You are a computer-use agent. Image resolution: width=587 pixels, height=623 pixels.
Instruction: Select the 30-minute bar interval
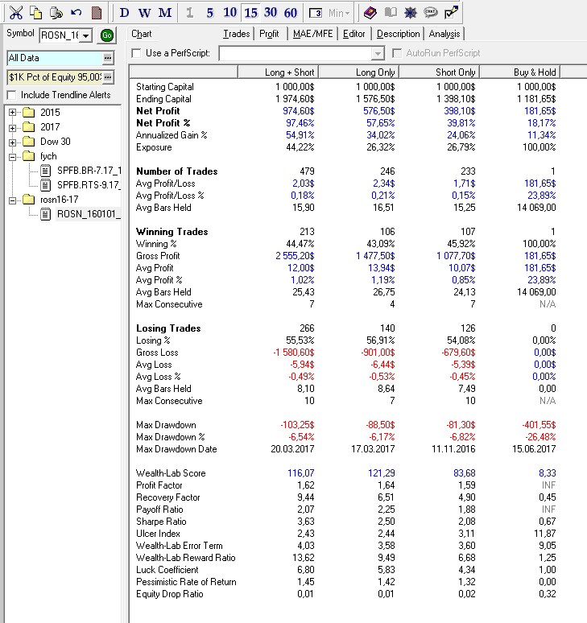pyautogui.click(x=271, y=13)
